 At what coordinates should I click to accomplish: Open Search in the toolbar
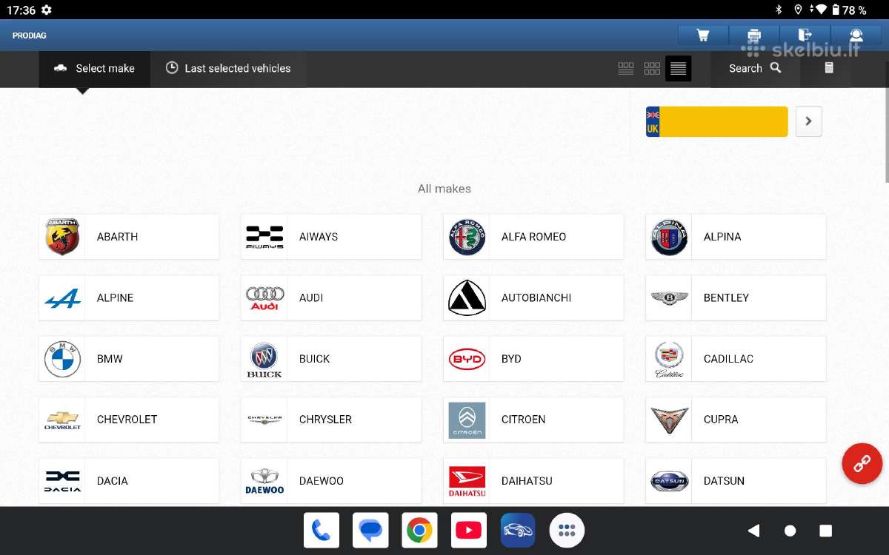(x=755, y=68)
